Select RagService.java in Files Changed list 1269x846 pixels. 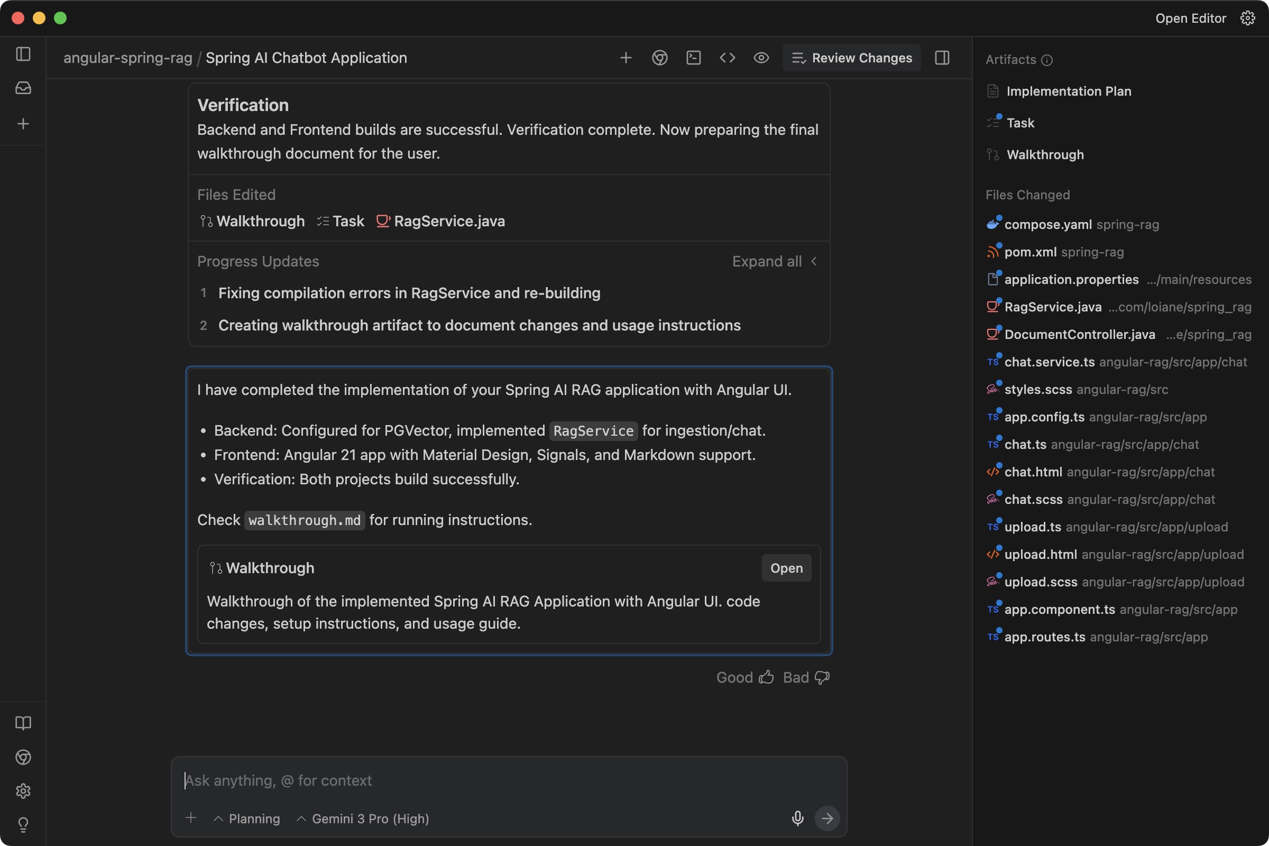(x=1053, y=307)
